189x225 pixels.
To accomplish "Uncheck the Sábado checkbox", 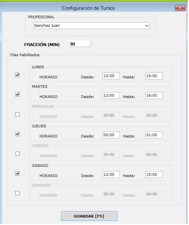I will (x=18, y=174).
